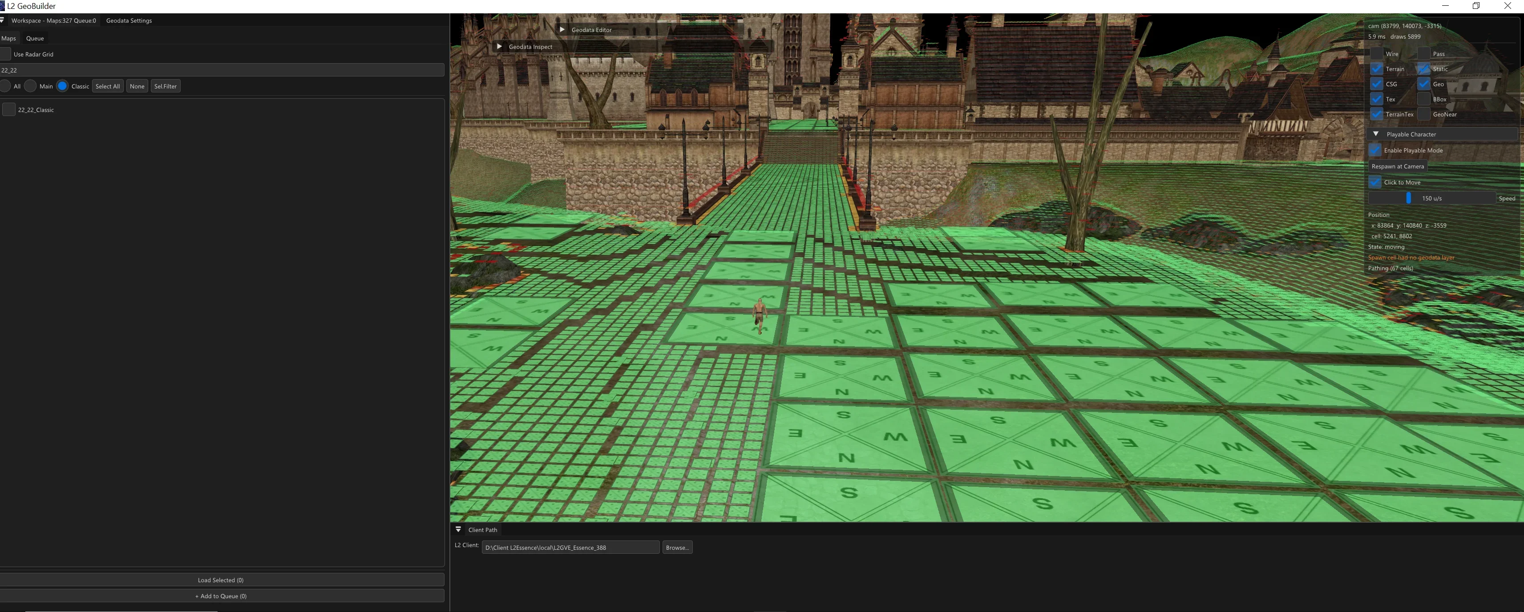The height and width of the screenshot is (612, 1524).
Task: Collapse the Playable Character section
Action: coord(1375,134)
